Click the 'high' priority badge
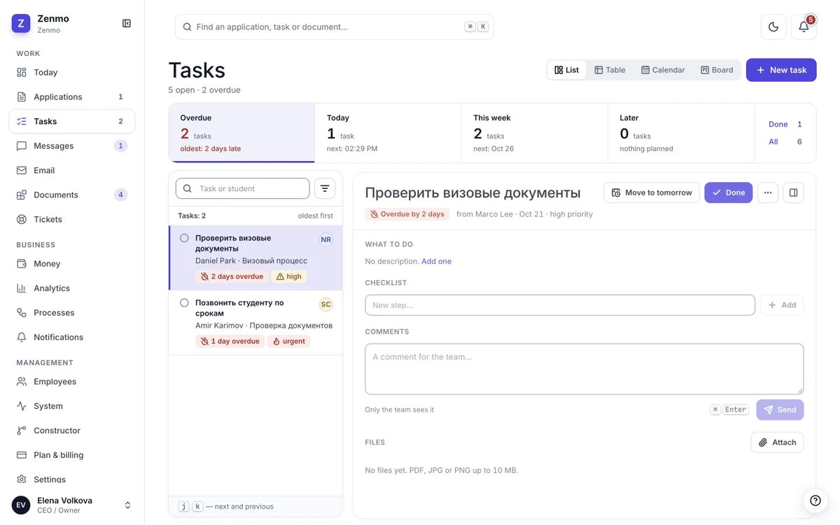 point(289,276)
